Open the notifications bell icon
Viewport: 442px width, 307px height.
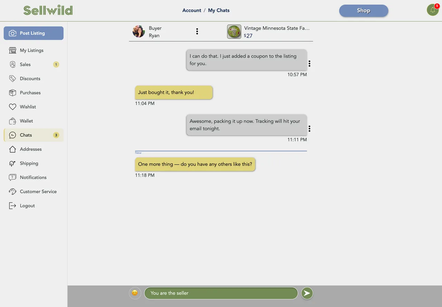click(433, 10)
